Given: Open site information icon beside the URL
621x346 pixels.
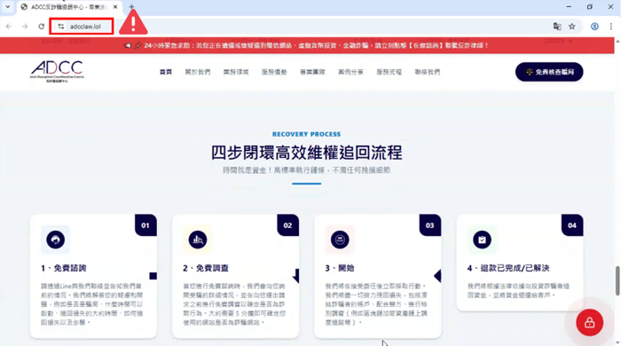Looking at the screenshot, I should [60, 27].
